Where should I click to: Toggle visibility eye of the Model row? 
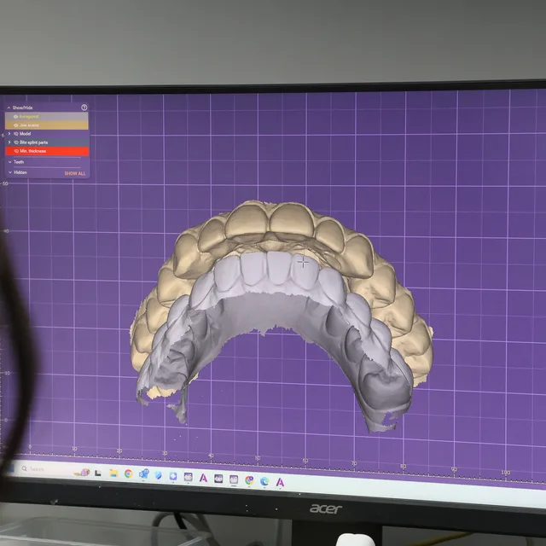16,134
